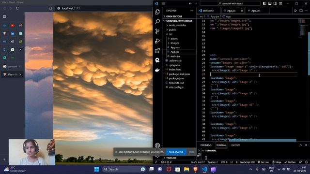Run the code with the play button
Image resolution: width=310 pixels, height=174 pixels.
coord(295,11)
